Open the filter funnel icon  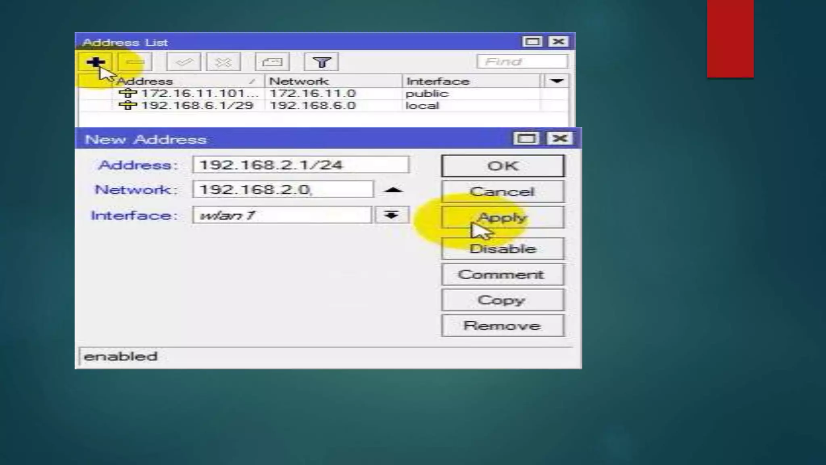[321, 62]
